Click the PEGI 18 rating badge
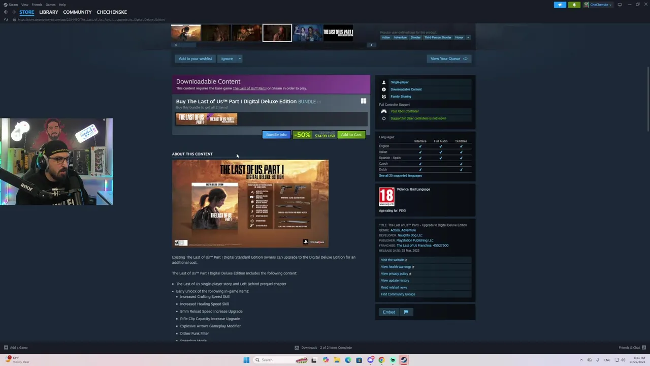The image size is (650, 366). [x=386, y=197]
